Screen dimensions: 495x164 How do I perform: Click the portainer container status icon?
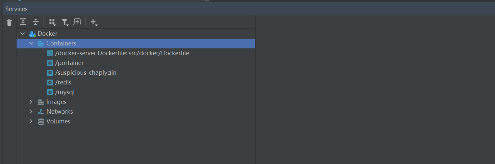[x=50, y=63]
